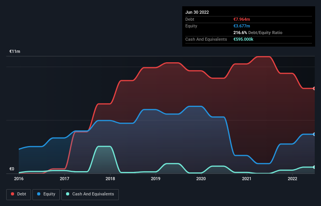Image resolution: width=321 pixels, height=206 pixels.
Task: Click the 2016 axis label
Action: 19,179
